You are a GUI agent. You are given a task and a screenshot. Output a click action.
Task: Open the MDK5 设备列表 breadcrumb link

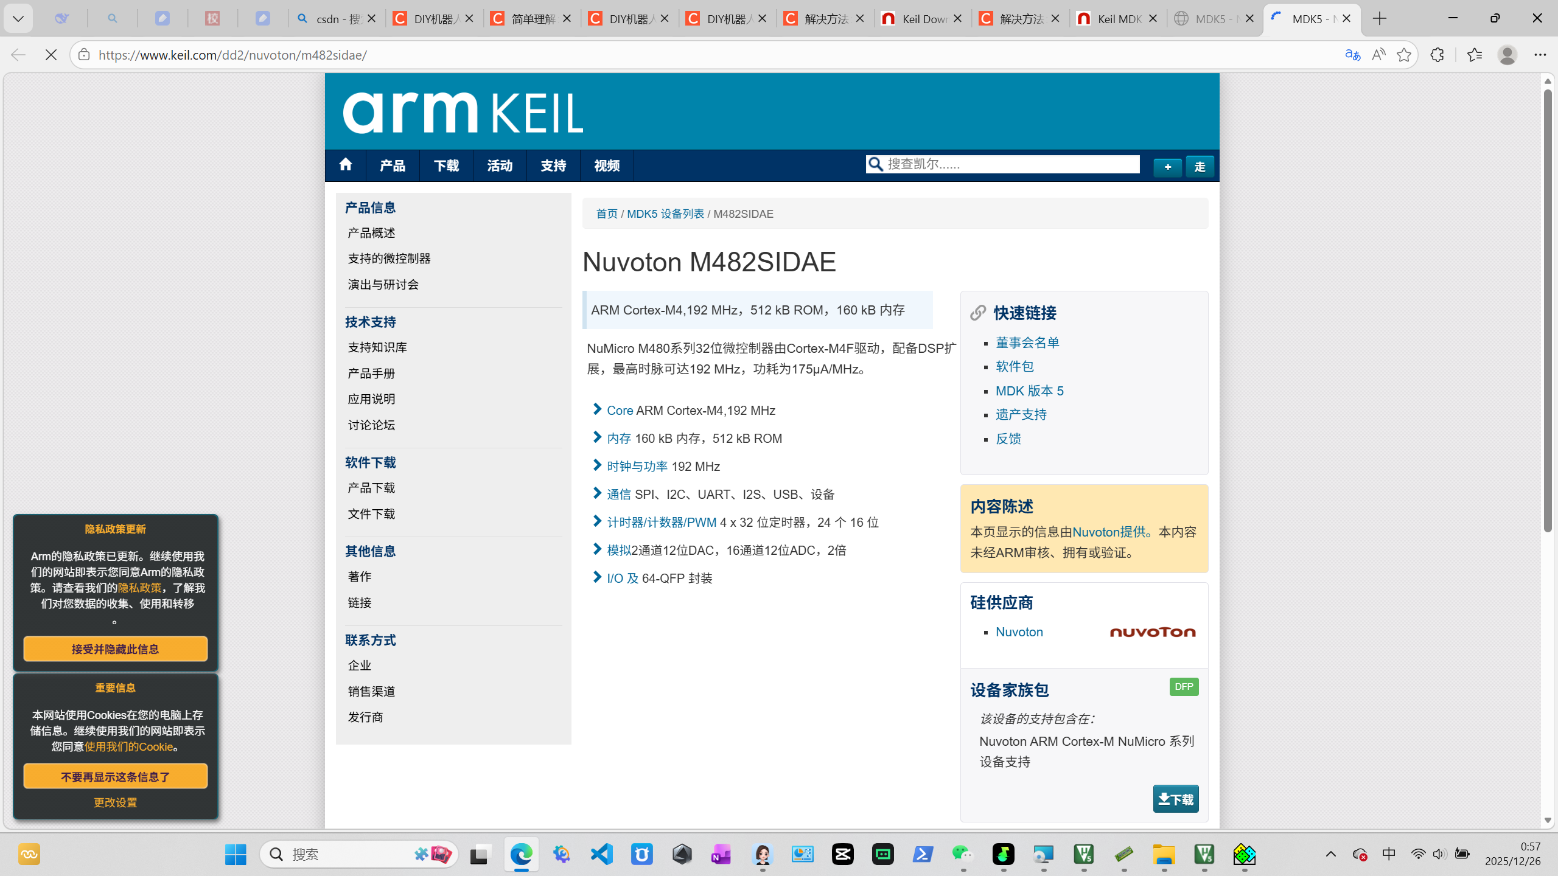[665, 214]
